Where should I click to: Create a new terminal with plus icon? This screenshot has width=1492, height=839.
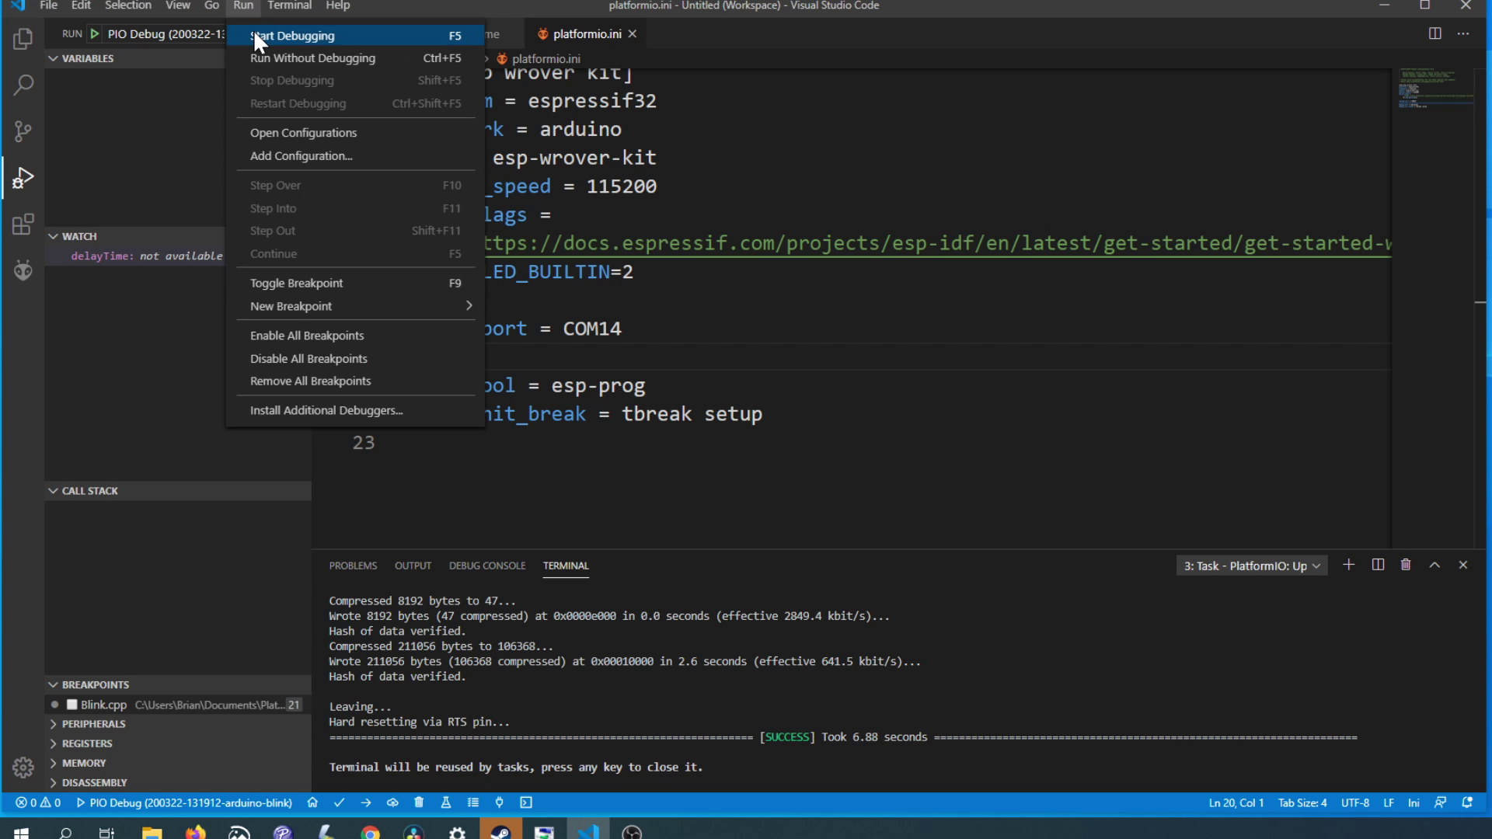tap(1349, 565)
